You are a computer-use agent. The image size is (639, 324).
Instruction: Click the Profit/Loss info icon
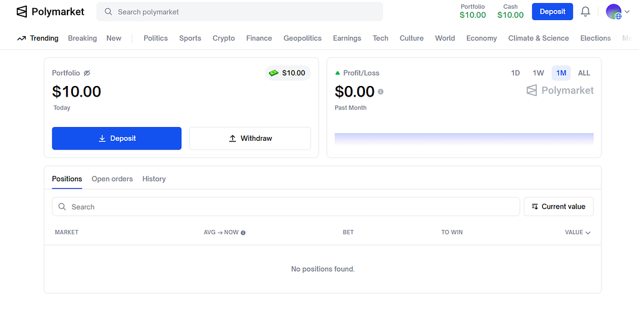[381, 92]
